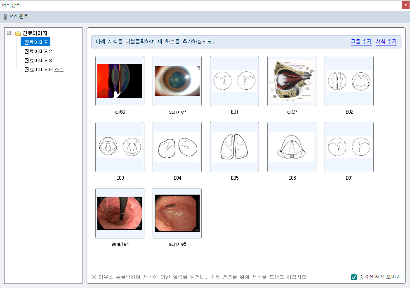This screenshot has width=410, height=288.
Task: Select the highlighted 진료이미지 child tree item
Action: pyautogui.click(x=37, y=42)
